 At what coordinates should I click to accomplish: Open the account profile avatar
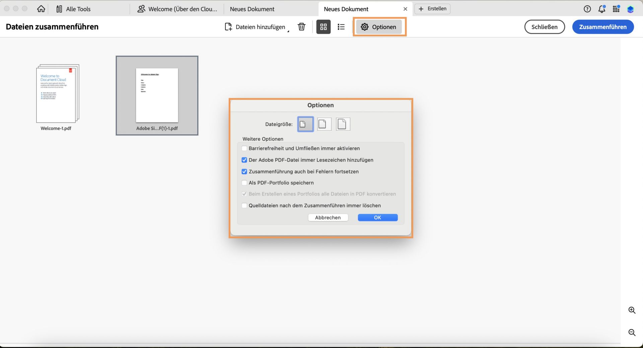(x=631, y=9)
